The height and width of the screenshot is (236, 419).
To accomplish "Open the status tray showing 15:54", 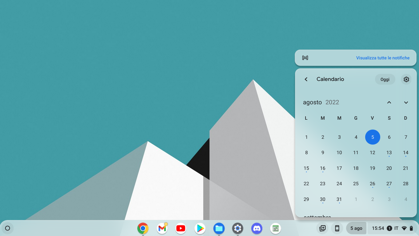I will tap(392, 228).
